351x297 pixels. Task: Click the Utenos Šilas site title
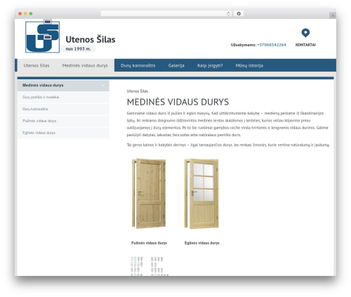click(91, 39)
